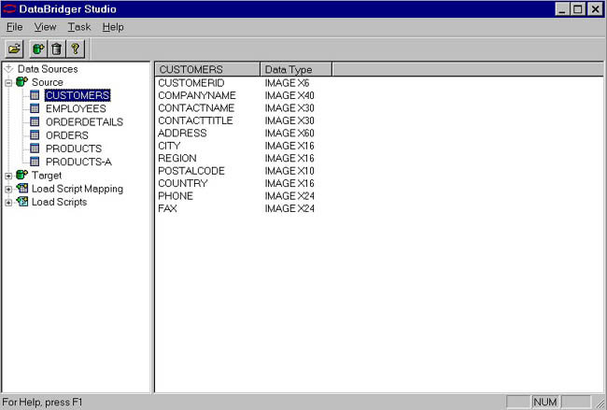Screen dimensions: 607x410
Task: Click the Data Type column header
Action: click(x=296, y=69)
